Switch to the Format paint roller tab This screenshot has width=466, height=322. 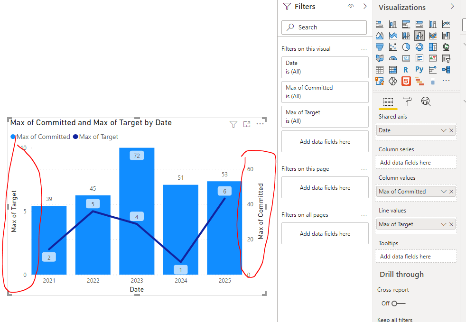[407, 101]
